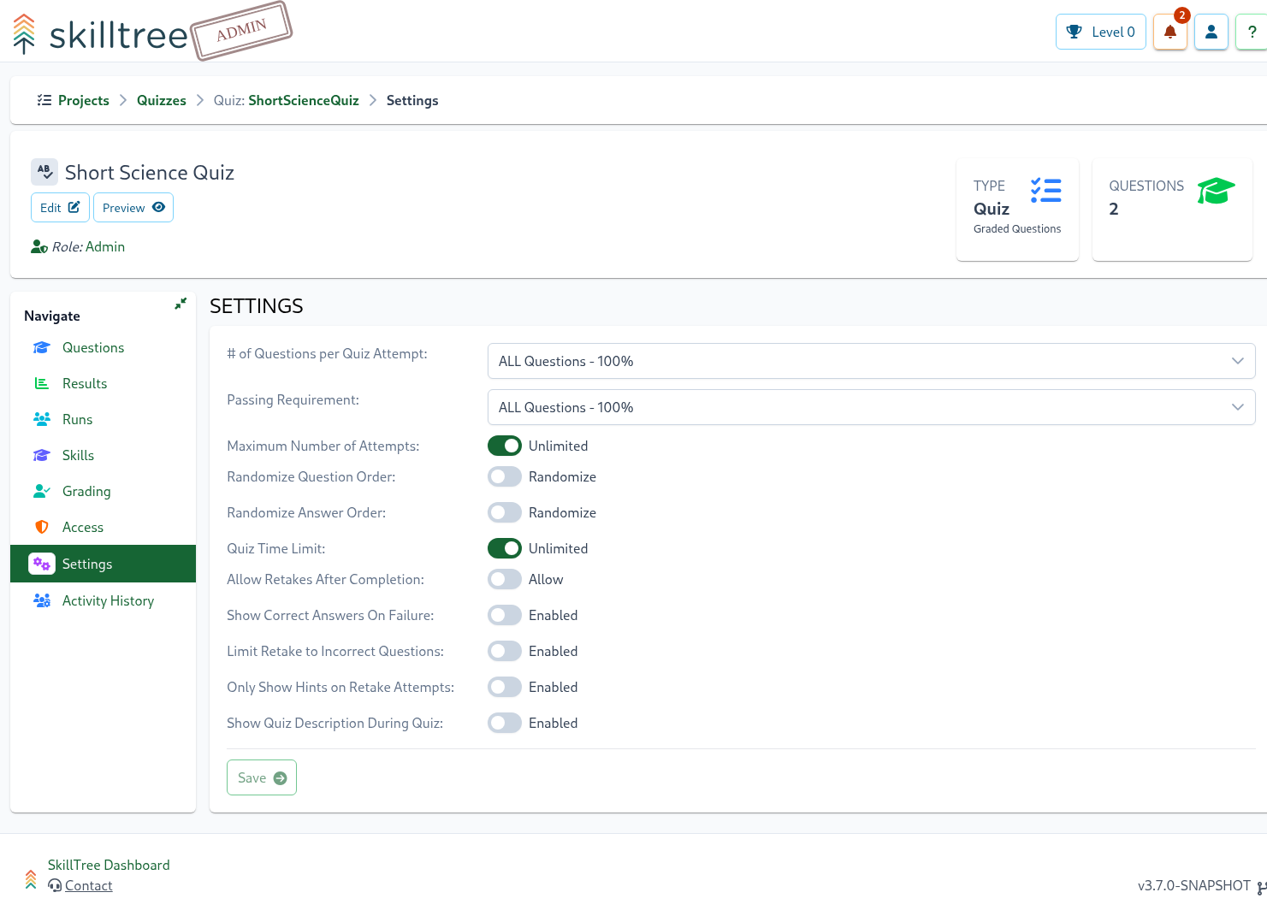
Task: Click the Questions graduation cap card icon
Action: point(1216,190)
